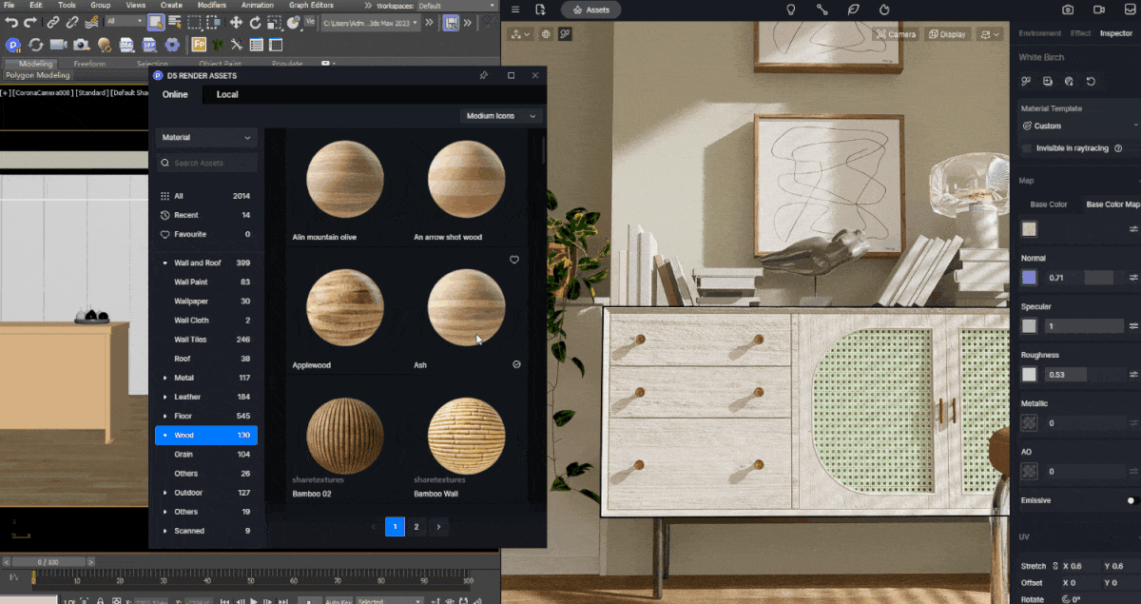
Task: Click the Base Color Map texture swatch
Action: pyautogui.click(x=1029, y=229)
